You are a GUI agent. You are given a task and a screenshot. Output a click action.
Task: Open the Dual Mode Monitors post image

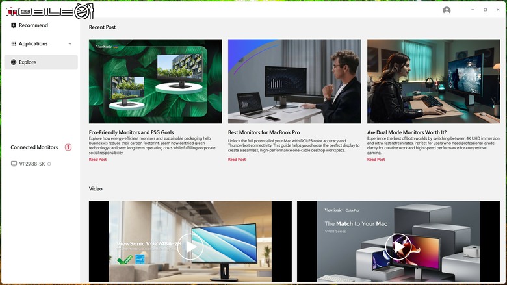pyautogui.click(x=434, y=81)
